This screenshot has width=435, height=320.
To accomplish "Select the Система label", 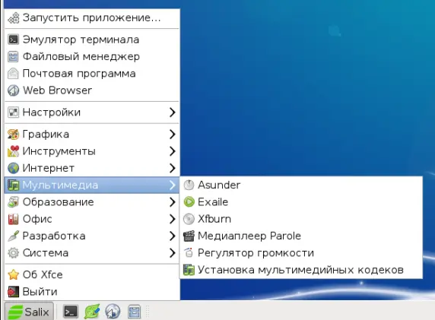I will pyautogui.click(x=46, y=253).
